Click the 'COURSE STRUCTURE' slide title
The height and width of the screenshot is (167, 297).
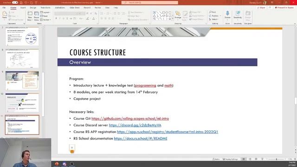pos(97,52)
